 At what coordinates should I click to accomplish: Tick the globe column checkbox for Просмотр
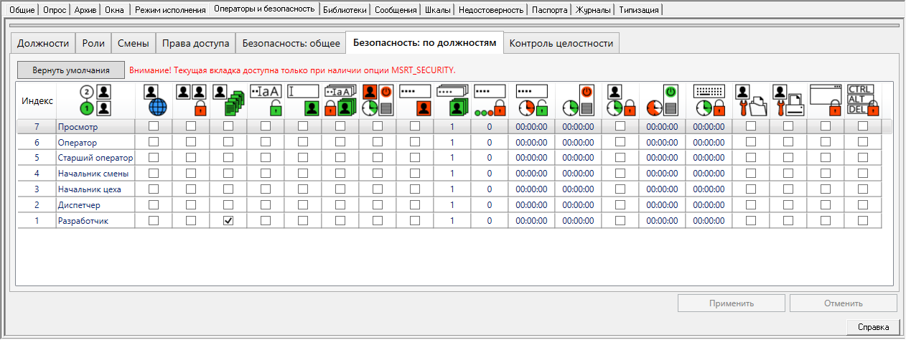pos(154,126)
